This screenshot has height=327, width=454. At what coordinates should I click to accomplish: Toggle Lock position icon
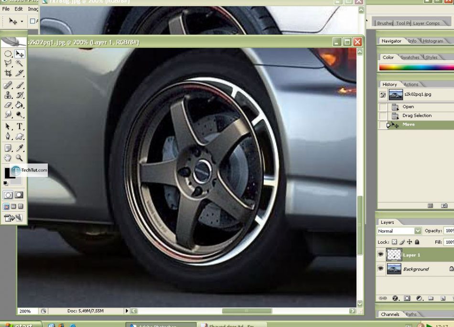(x=410, y=242)
